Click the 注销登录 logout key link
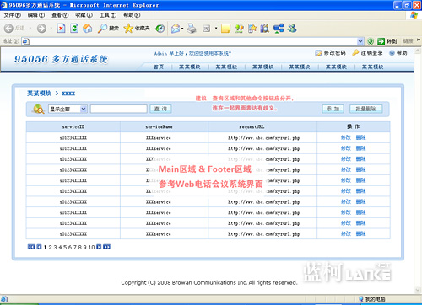422x305 pixels. click(367, 53)
